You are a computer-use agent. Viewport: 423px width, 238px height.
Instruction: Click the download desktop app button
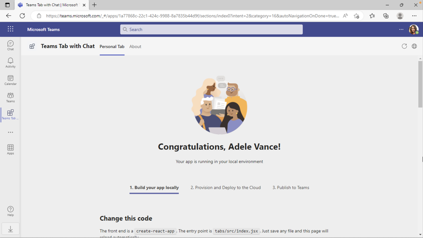(10, 229)
